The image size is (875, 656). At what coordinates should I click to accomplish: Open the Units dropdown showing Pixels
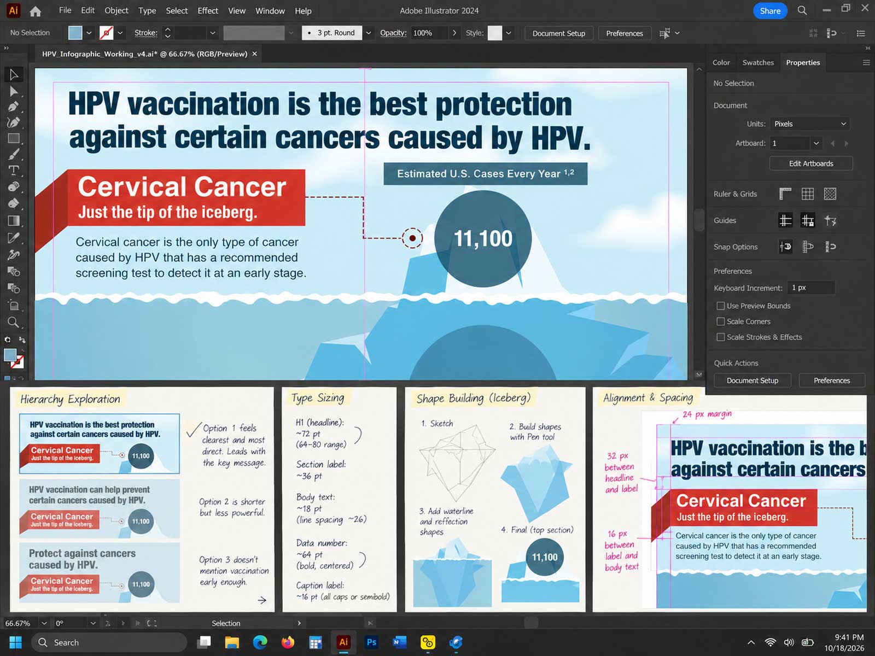pos(810,124)
